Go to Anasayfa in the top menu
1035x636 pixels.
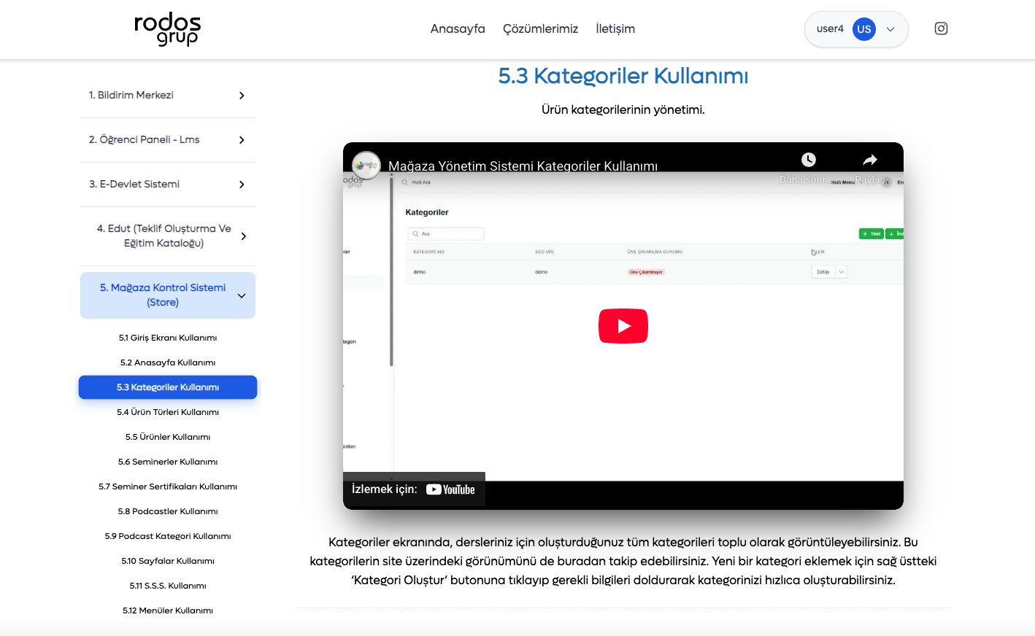coord(458,29)
